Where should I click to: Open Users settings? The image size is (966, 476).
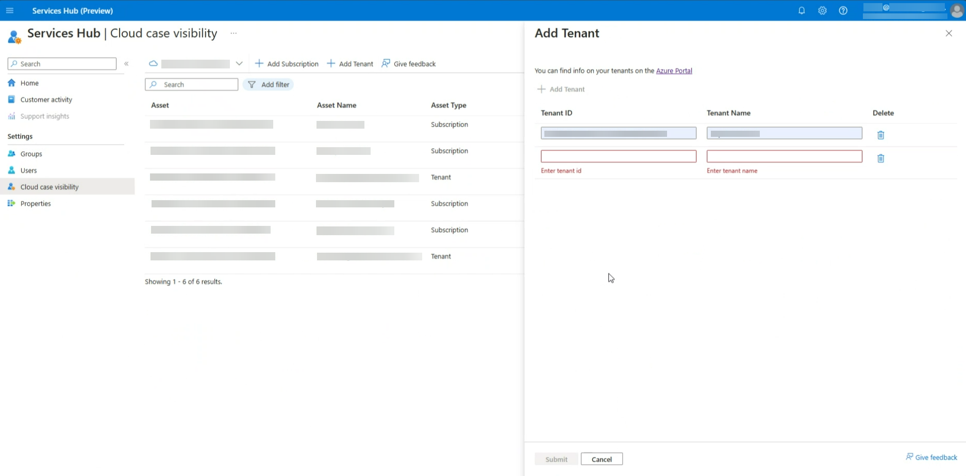[29, 170]
